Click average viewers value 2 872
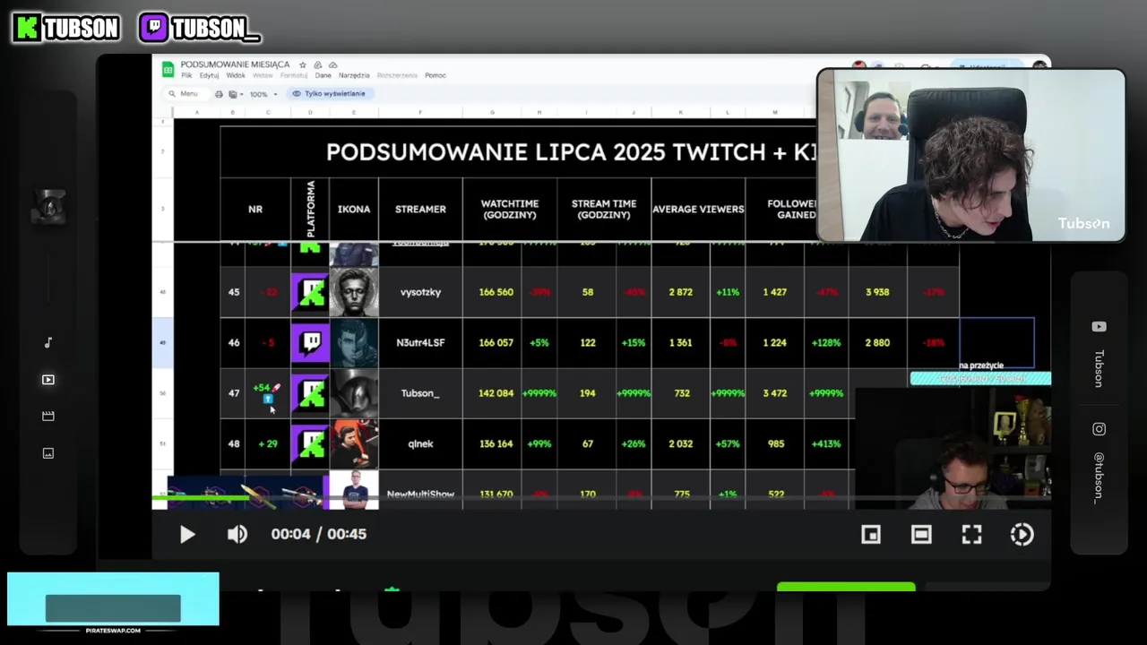 680,292
